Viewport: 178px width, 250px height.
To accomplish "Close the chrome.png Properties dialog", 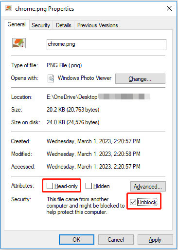I will point(169,8).
